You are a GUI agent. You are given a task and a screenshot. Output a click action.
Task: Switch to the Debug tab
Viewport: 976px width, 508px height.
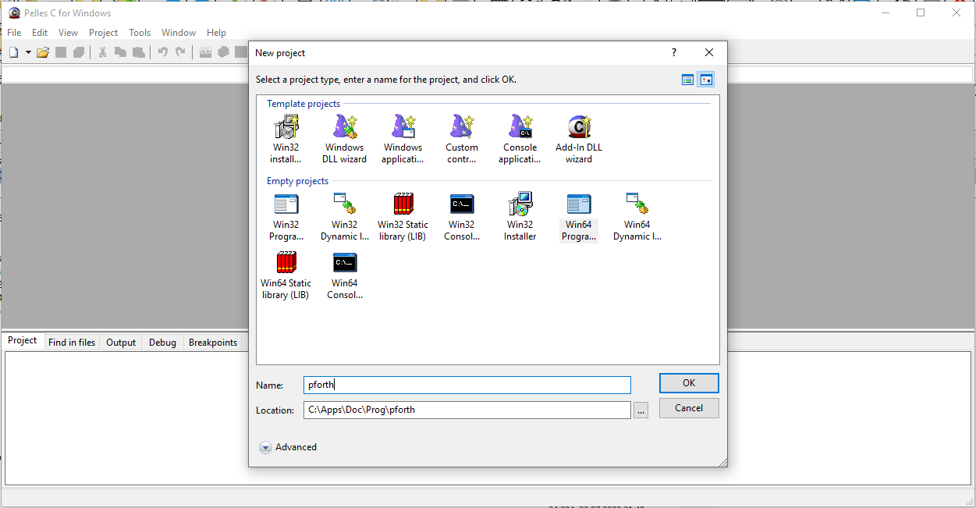pos(162,342)
